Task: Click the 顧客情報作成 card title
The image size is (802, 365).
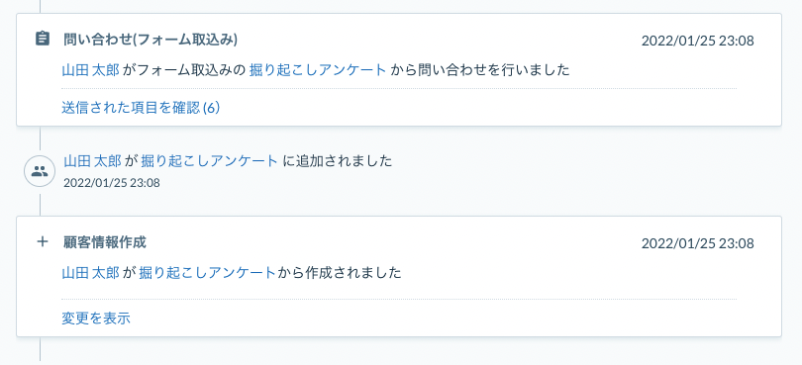Action: (105, 241)
